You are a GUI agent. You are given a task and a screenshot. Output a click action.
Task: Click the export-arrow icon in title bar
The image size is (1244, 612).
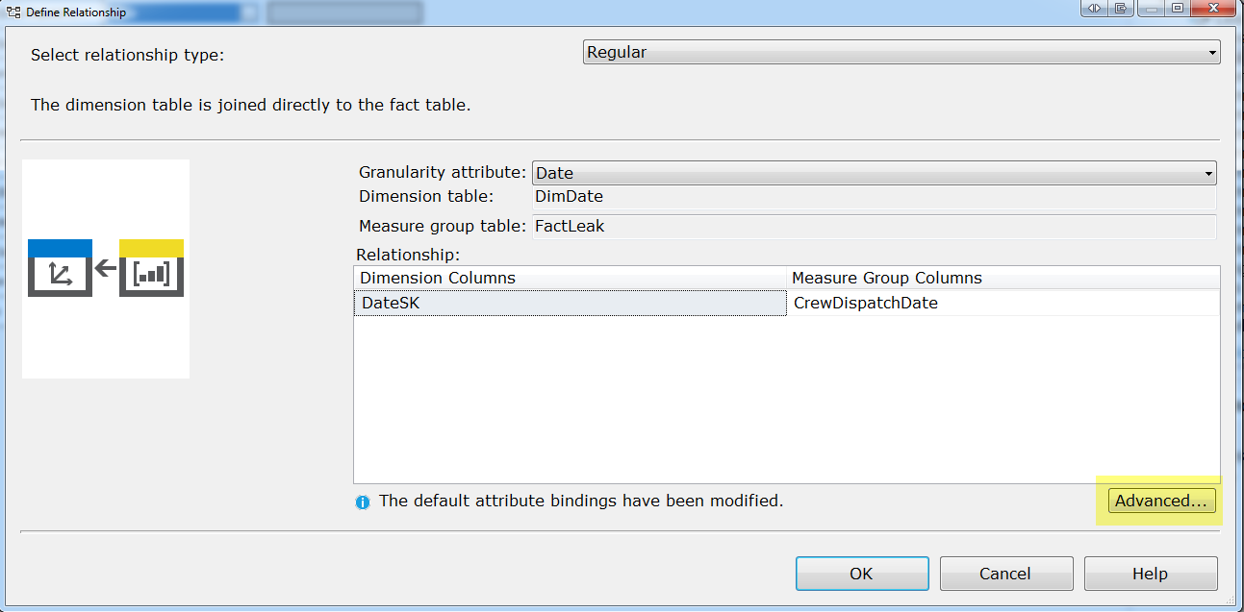[x=1122, y=9]
